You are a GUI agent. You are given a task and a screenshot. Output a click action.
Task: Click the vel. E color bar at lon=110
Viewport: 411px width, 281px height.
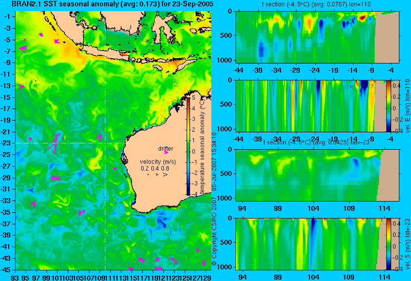tap(389, 106)
